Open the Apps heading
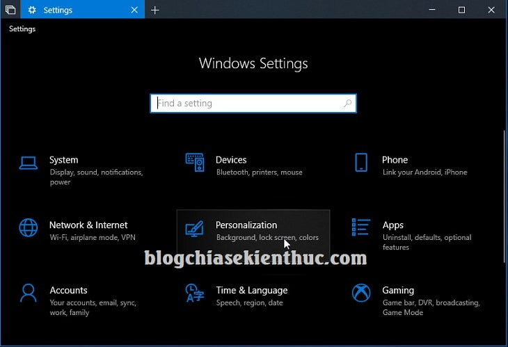 pyautogui.click(x=392, y=225)
